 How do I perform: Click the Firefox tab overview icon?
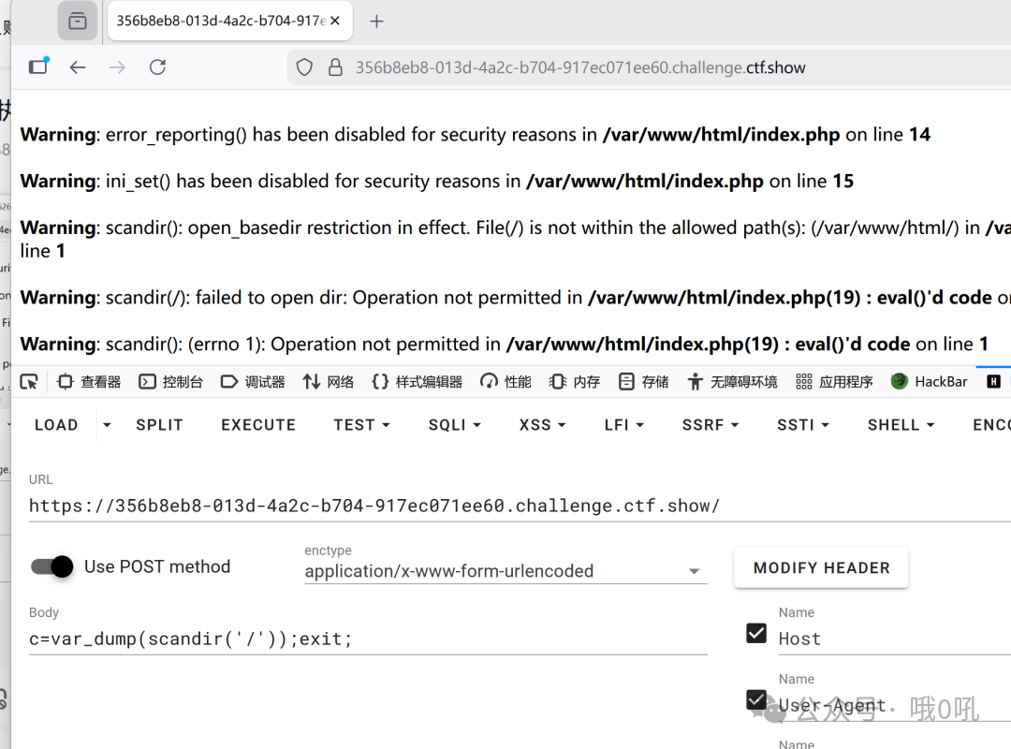tap(78, 22)
